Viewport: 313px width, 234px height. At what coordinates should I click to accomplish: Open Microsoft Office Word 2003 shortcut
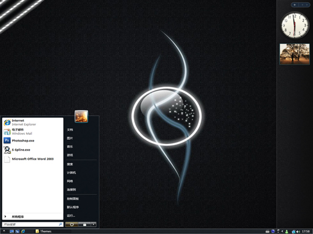33,159
